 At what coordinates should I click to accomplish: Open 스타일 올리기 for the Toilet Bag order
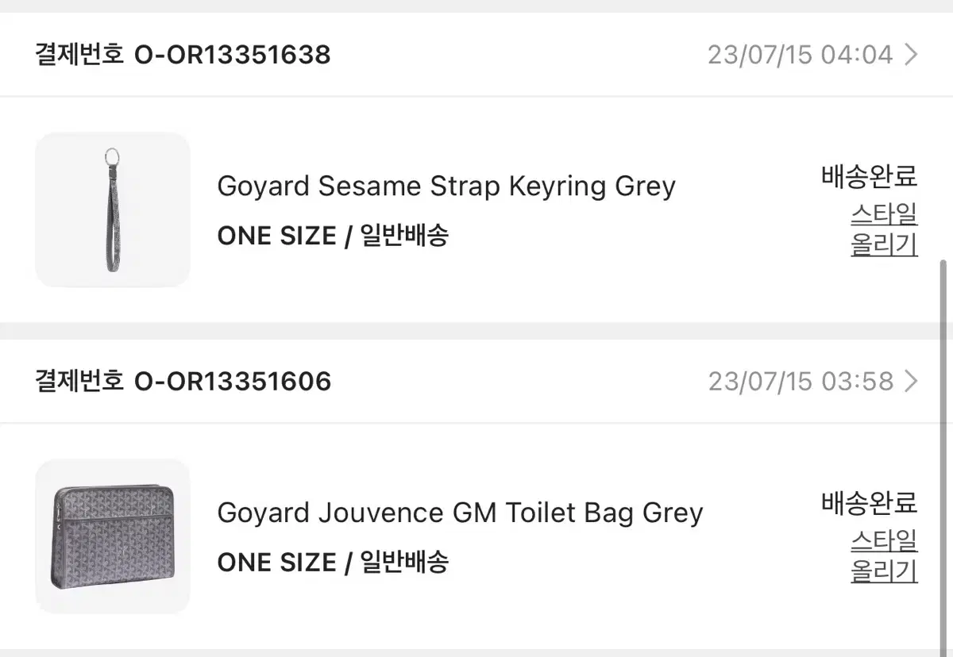tap(884, 555)
